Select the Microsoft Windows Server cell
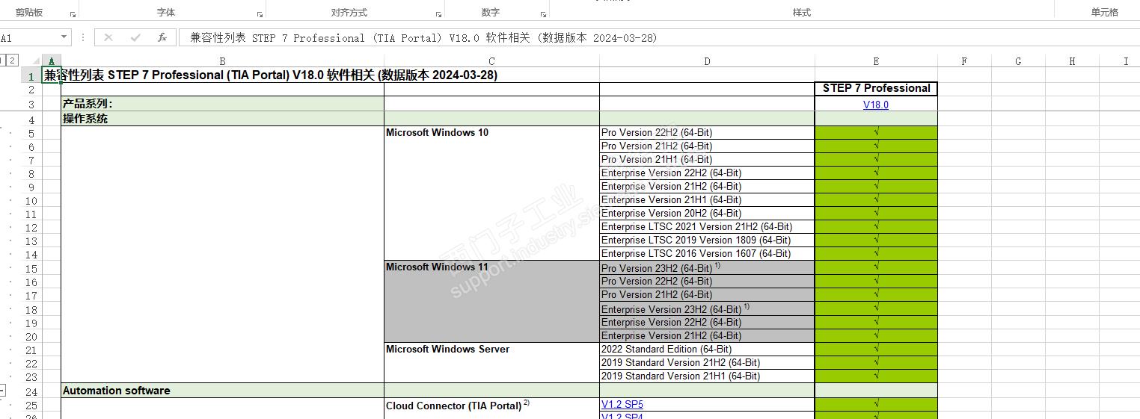Viewport: 1140px width, 419px height. (x=491, y=350)
